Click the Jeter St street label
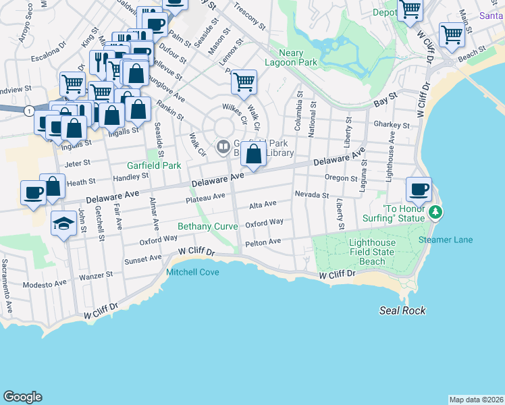The image size is (505, 405). coord(78,163)
